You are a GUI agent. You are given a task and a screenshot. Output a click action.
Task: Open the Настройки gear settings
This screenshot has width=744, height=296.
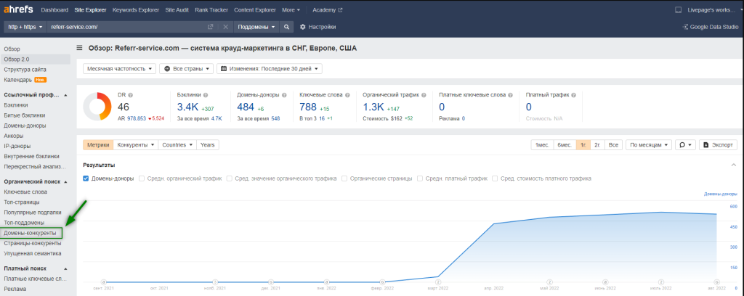(318, 27)
